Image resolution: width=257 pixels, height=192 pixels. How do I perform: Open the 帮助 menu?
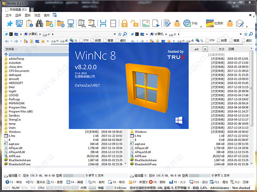click(x=47, y=15)
